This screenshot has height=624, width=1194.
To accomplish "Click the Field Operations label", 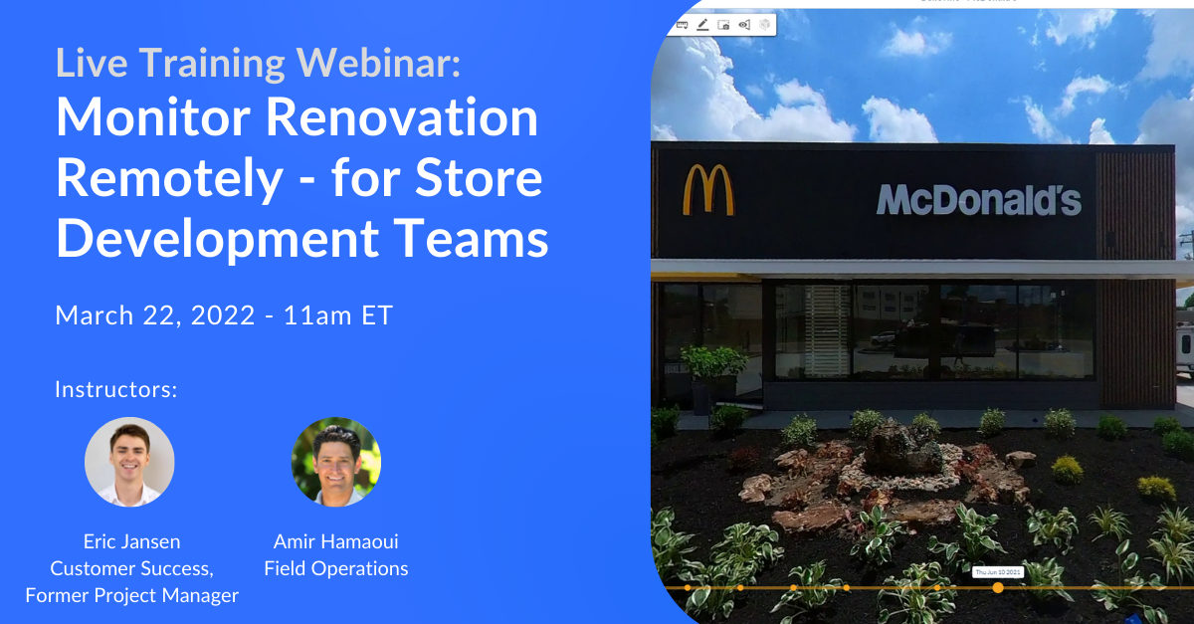I will [335, 569].
